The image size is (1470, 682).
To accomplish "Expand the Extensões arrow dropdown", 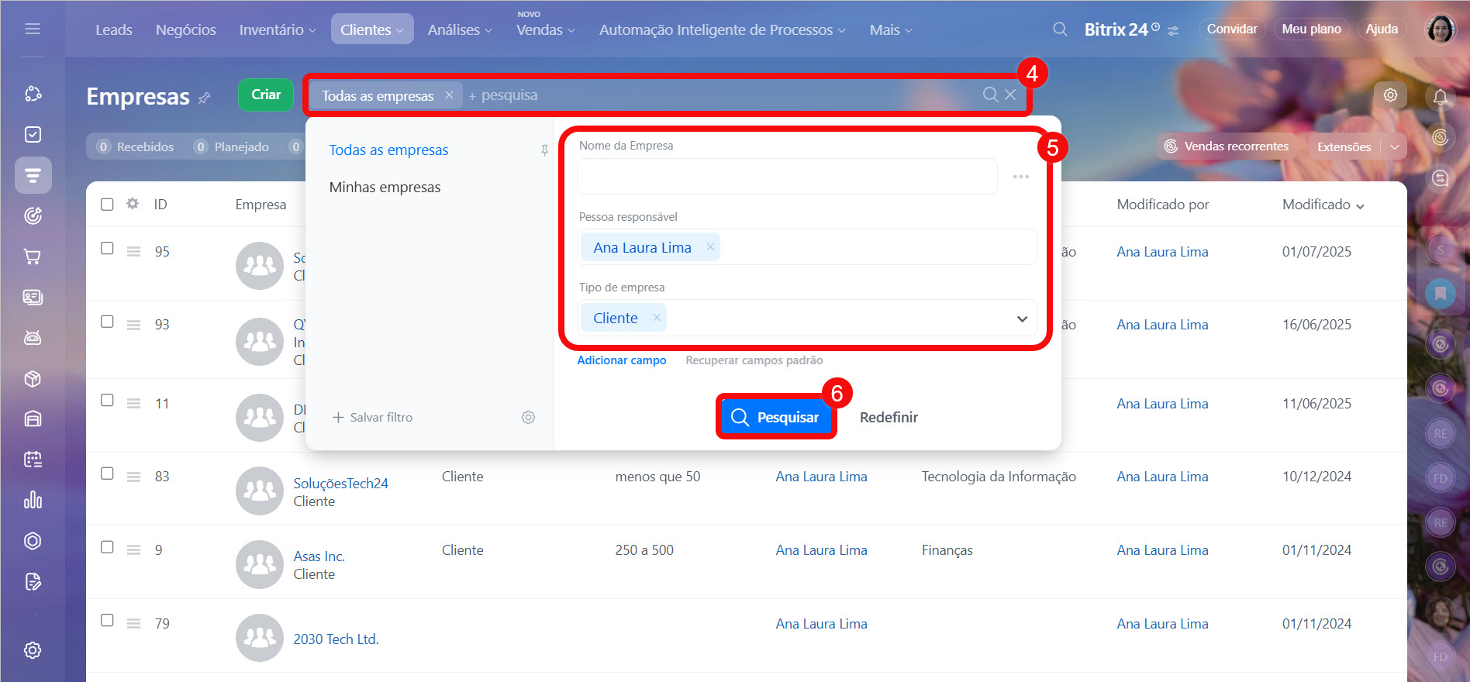I will (x=1395, y=146).
